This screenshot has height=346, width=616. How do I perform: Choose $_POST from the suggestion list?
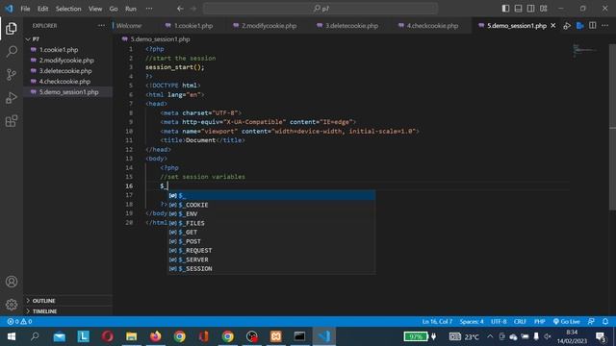click(x=271, y=241)
